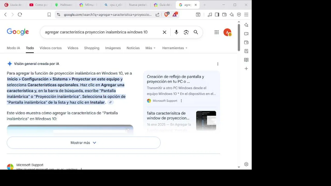This screenshot has height=186, width=331.
Task: Open Leo AI from the toolbar
Action: (232, 15)
